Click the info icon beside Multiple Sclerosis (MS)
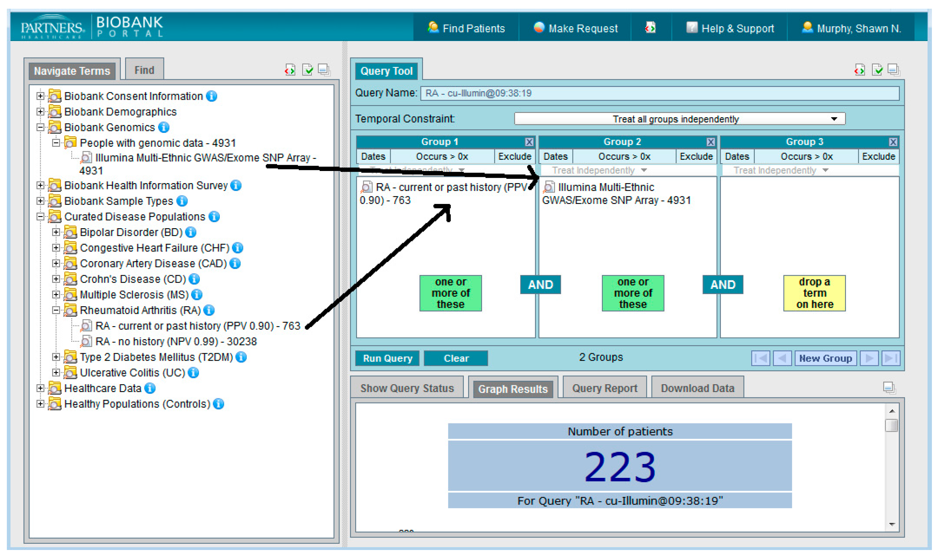Image resolution: width=940 pixels, height=559 pixels. tap(197, 294)
